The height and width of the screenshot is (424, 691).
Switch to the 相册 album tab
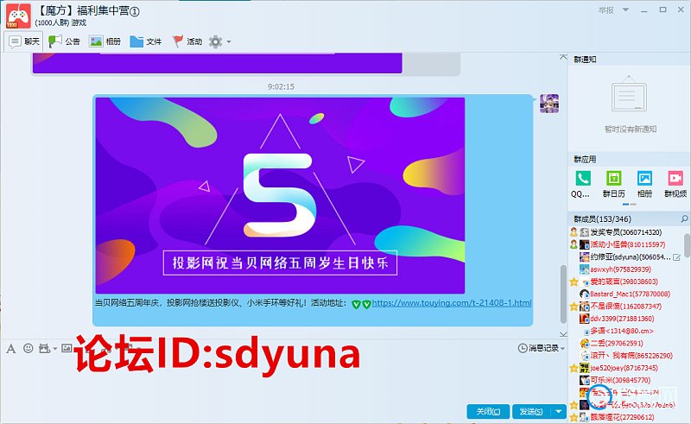(105, 41)
